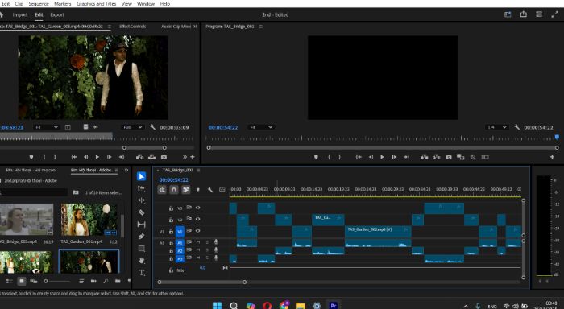Adjust Project panel thumbnail zoom slider
This screenshot has height=309, width=564.
click(57, 281)
